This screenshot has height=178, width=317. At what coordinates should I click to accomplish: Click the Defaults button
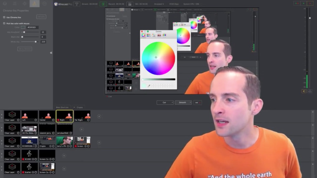41,17
